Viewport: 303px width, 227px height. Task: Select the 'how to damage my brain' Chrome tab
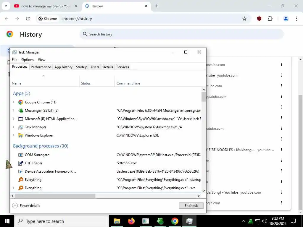(46, 6)
